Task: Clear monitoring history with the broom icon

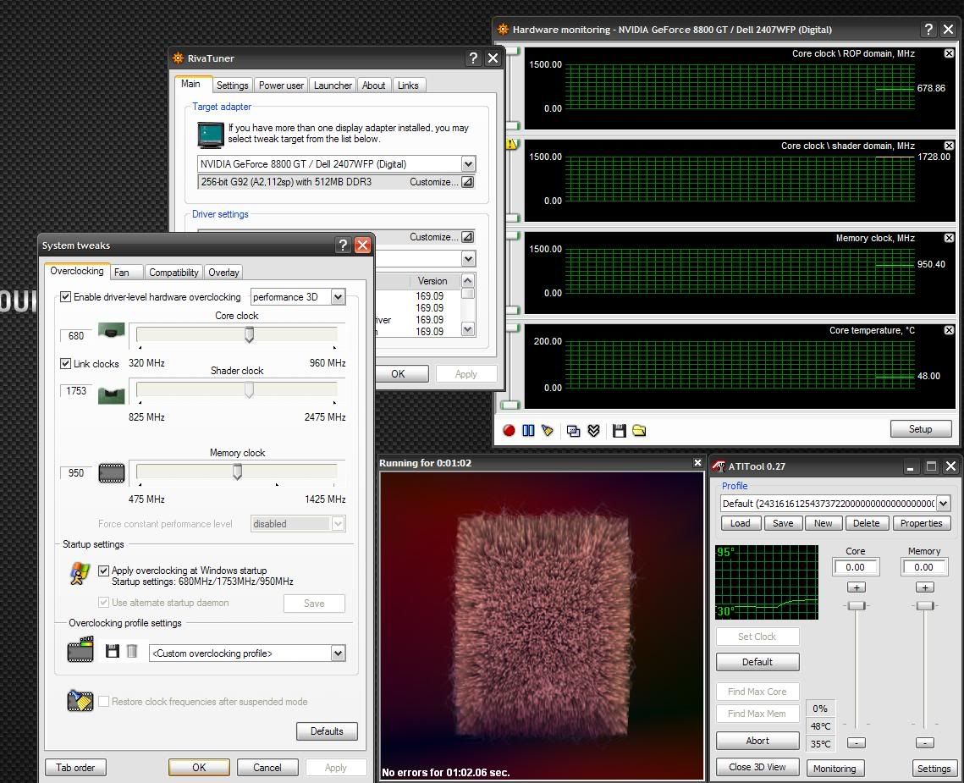Action: 548,431
